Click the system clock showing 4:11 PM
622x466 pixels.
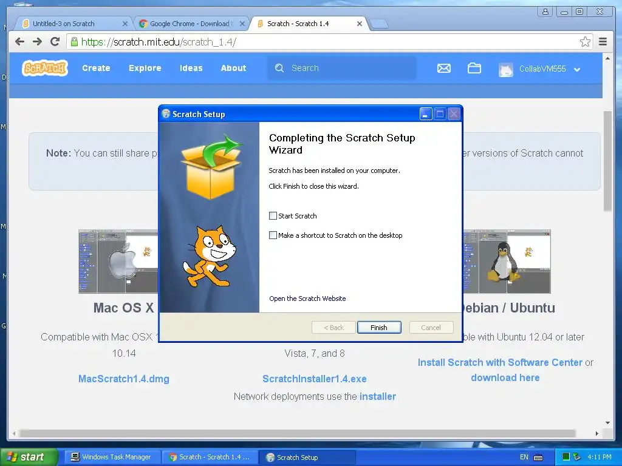point(600,457)
